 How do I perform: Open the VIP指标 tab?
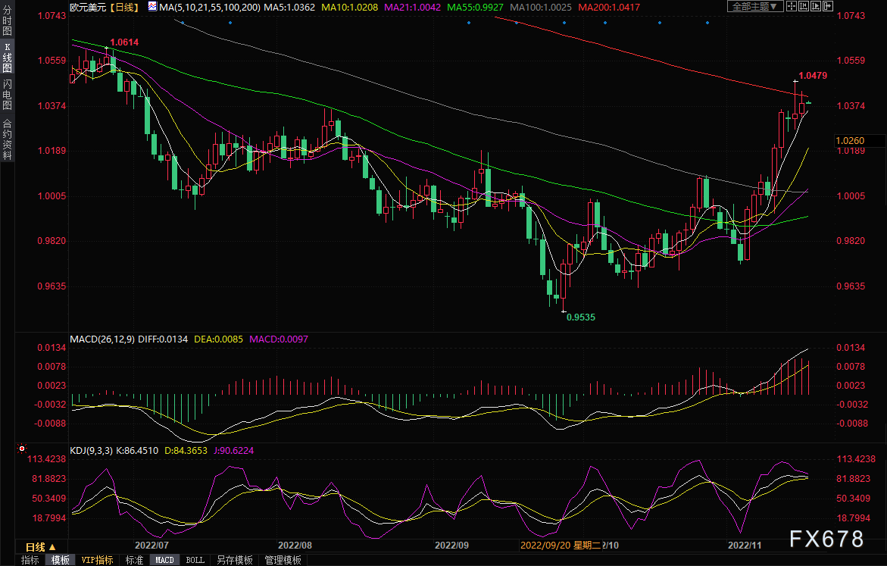pyautogui.click(x=97, y=560)
